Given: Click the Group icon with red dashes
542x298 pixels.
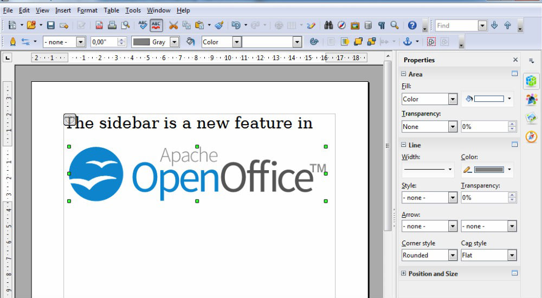Looking at the screenshot, I should [x=431, y=42].
